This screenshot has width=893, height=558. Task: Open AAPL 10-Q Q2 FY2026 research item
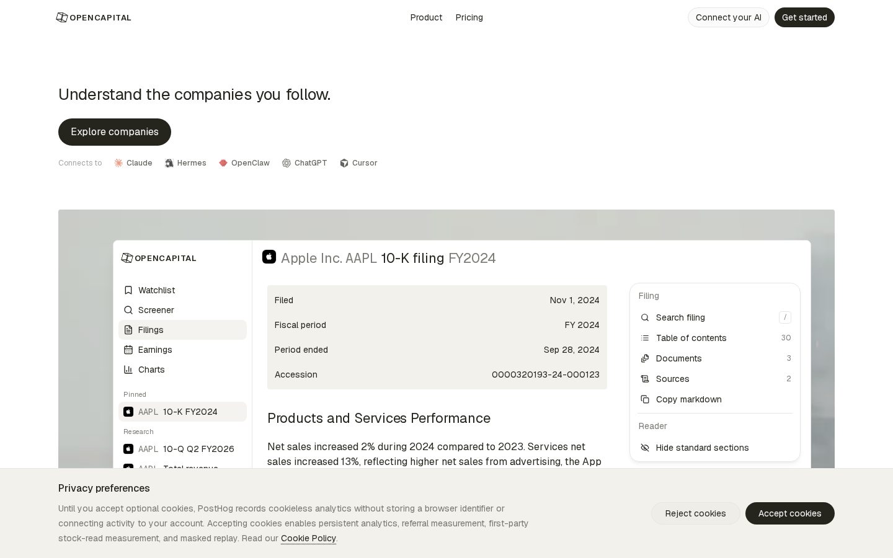point(182,449)
